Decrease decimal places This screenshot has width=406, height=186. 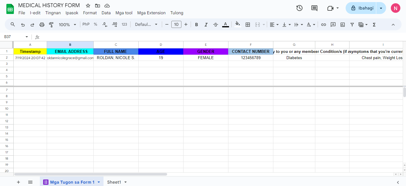pos(105,25)
